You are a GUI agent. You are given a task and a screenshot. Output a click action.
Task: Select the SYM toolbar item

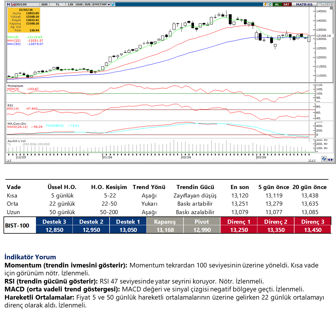(96, 4)
